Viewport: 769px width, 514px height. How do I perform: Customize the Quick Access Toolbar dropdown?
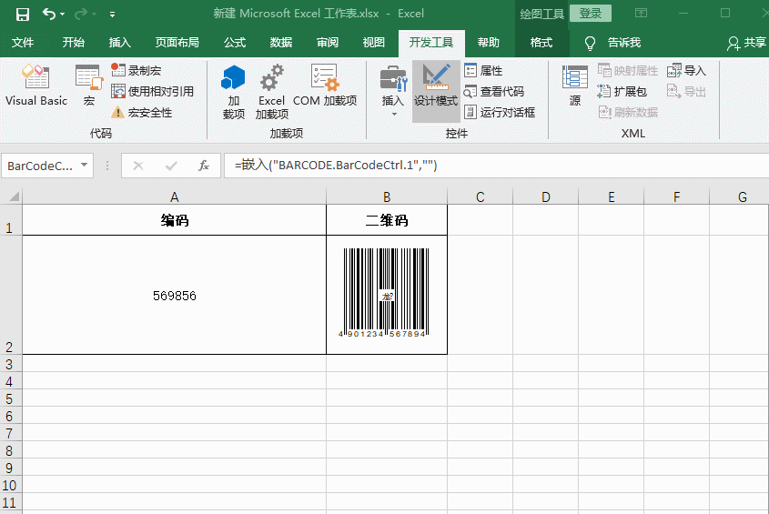click(112, 15)
